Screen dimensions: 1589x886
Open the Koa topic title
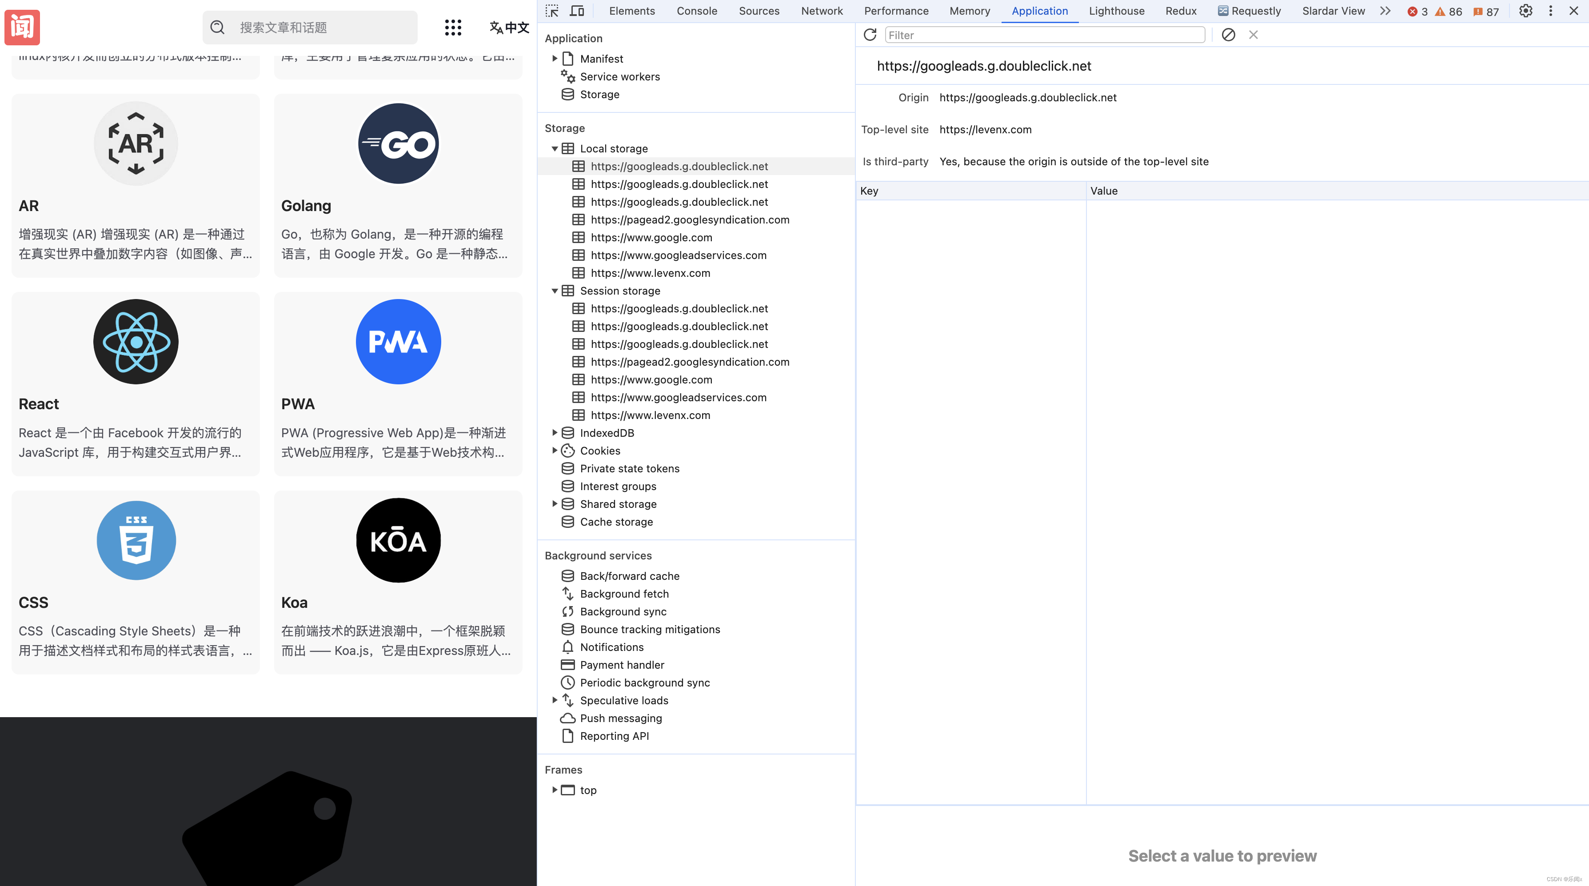(294, 603)
